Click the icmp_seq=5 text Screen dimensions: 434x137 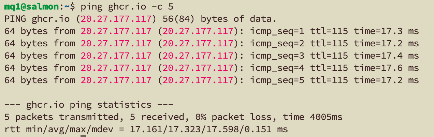pos(277,80)
